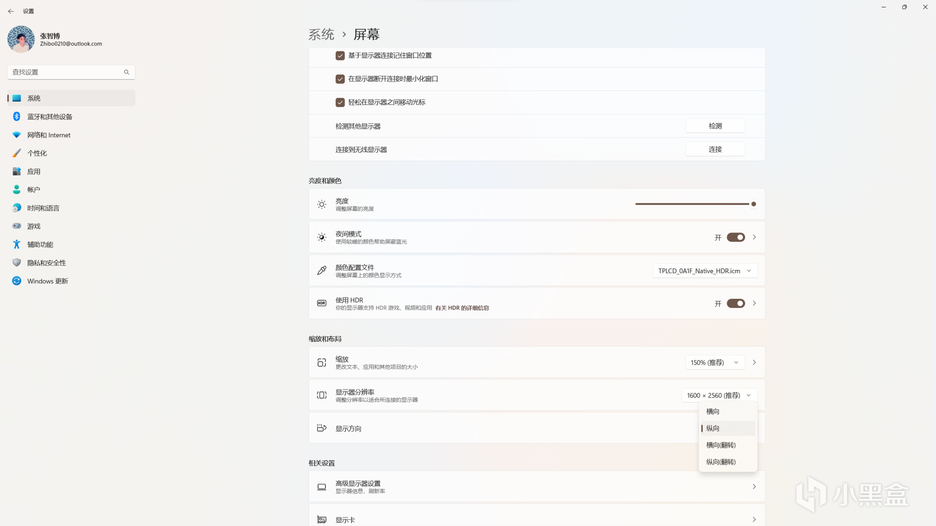Open the Privacy & security section shield icon (隐私和安全性)
The height and width of the screenshot is (526, 936).
16,263
